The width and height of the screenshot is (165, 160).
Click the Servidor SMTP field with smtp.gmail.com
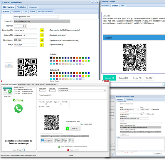pos(130,114)
